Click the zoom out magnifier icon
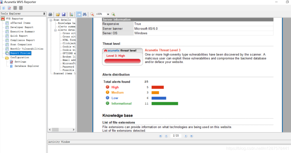The image size is (291, 153). point(92,14)
